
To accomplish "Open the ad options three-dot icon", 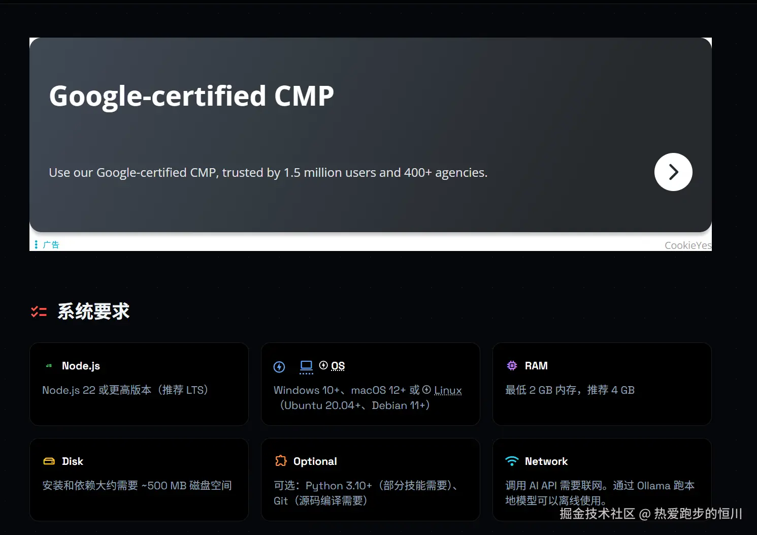I will pos(36,245).
